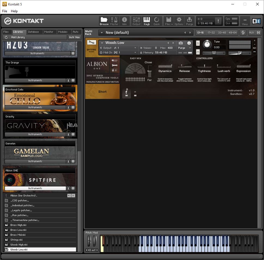Click Albion ONE Instruments button
The width and height of the screenshot is (264, 260).
tap(35, 188)
